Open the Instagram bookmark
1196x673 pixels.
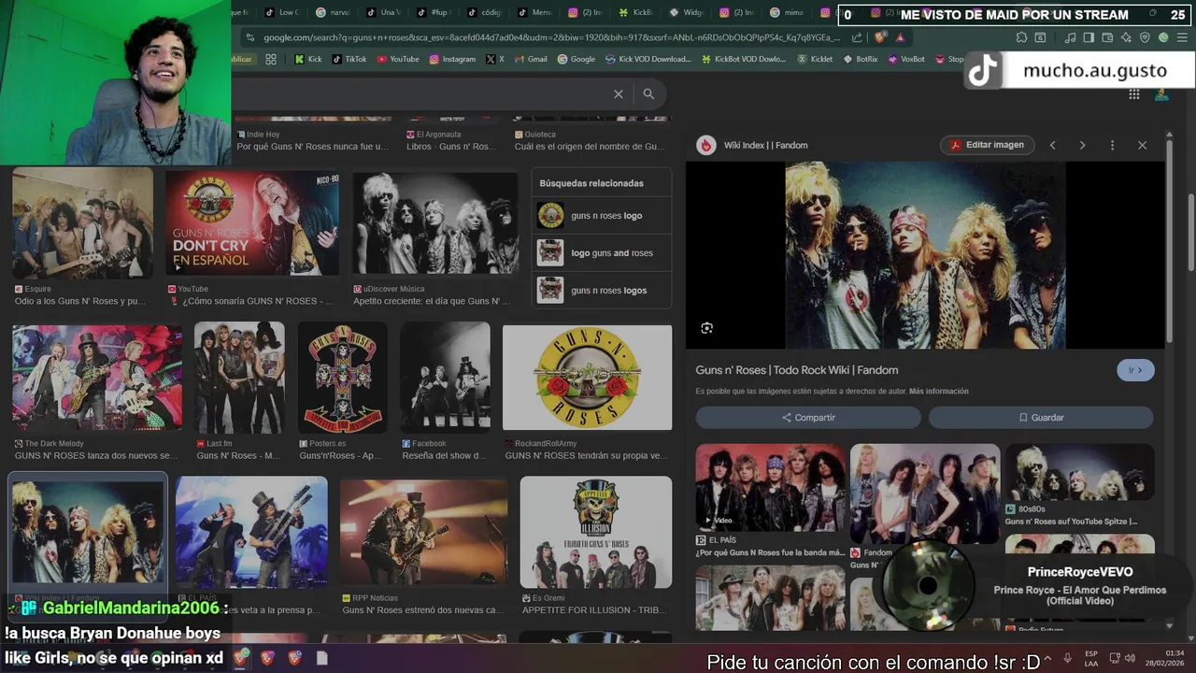[452, 59]
